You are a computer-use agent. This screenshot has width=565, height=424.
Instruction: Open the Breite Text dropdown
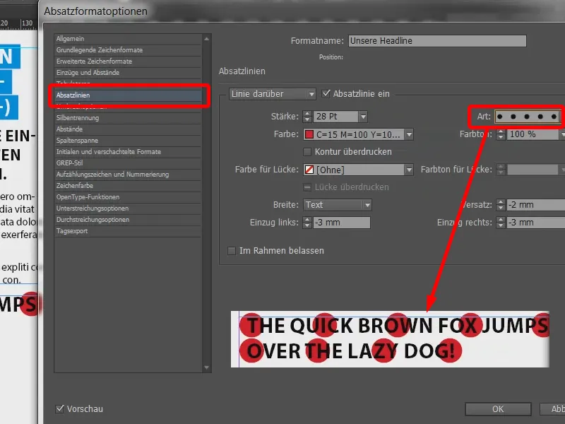click(x=338, y=205)
